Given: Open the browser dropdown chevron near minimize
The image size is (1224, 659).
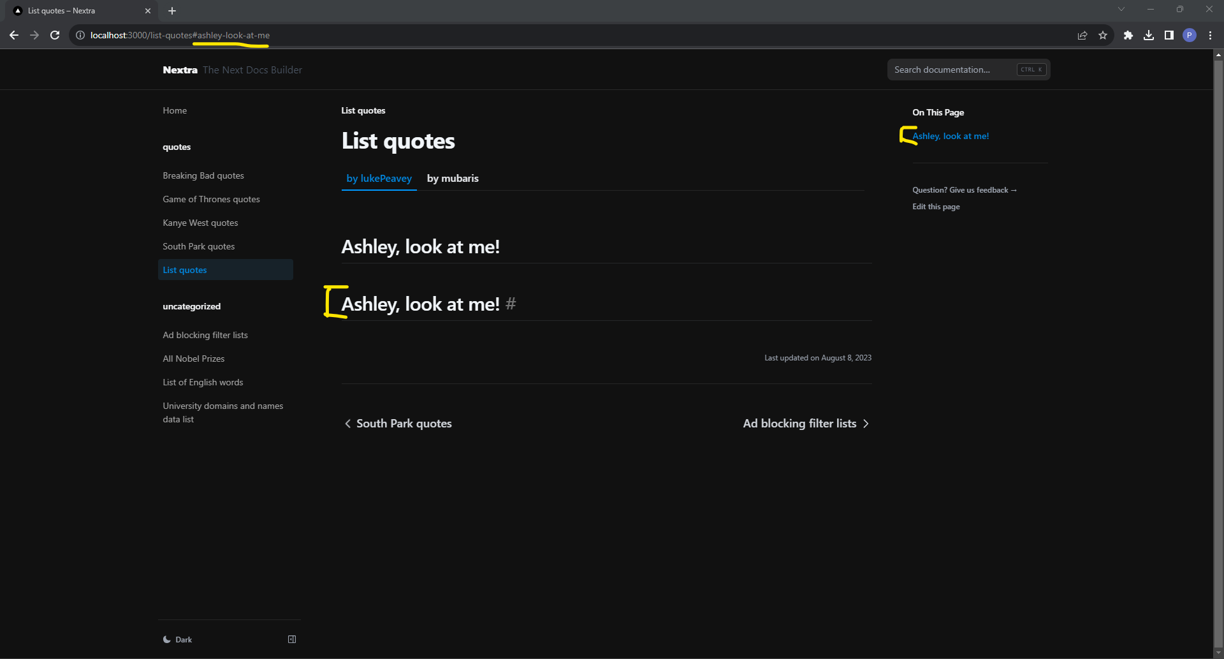Looking at the screenshot, I should point(1121,9).
